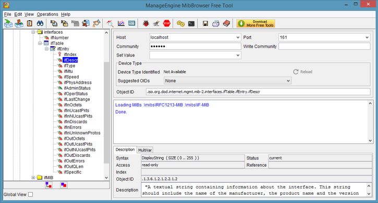Click the decoder pen icon
378x203 pixels.
point(156,23)
